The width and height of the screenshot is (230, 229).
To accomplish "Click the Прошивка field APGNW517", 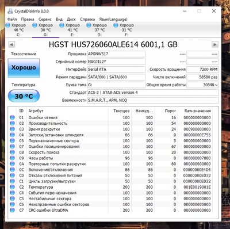I will pos(116,54).
